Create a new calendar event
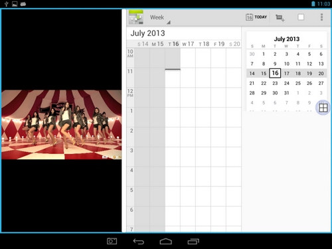This screenshot has height=249, width=332. pyautogui.click(x=280, y=18)
